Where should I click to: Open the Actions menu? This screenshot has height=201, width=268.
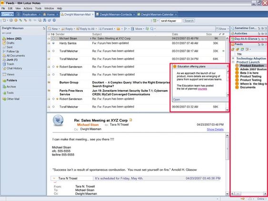[28, 8]
